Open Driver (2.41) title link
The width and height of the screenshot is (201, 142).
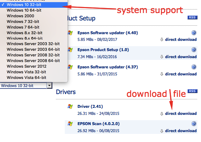[90, 106]
